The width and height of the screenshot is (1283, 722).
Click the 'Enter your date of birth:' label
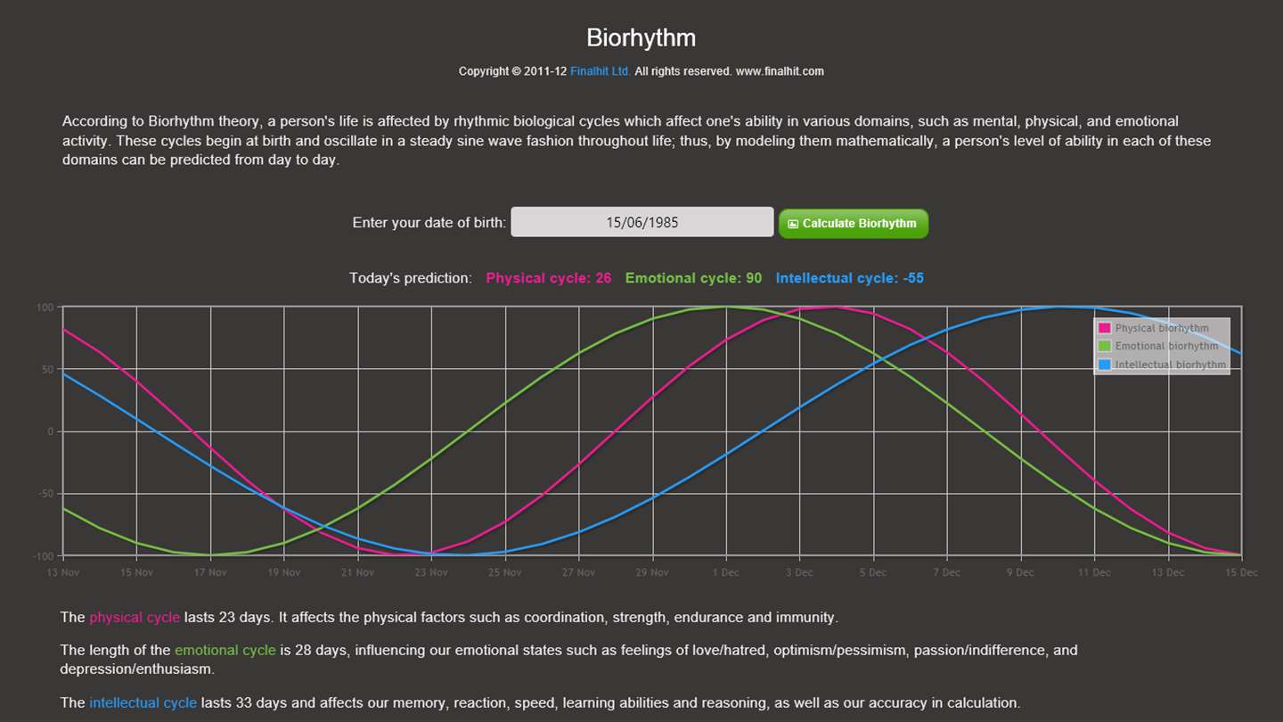click(429, 223)
